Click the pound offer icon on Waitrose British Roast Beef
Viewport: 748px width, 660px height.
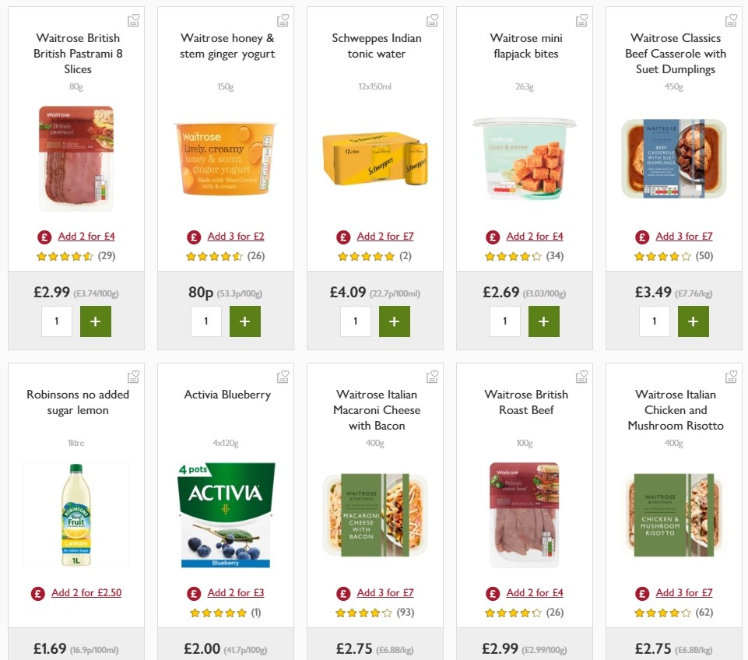click(493, 592)
